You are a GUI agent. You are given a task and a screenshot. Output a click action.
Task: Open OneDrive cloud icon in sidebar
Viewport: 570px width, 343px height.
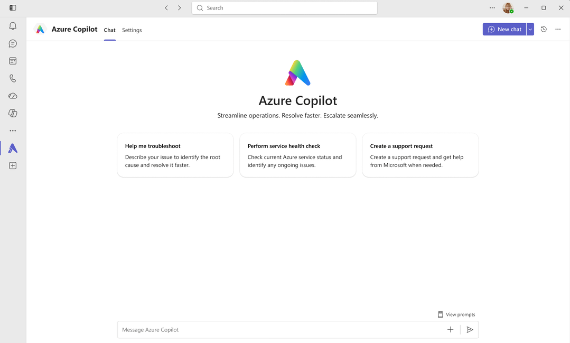pos(13,96)
